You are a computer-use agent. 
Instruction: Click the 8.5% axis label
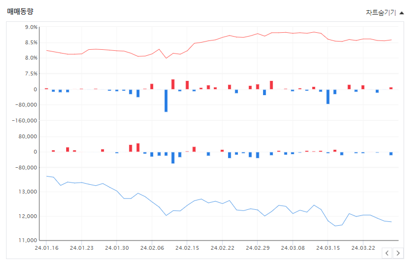[31, 43]
